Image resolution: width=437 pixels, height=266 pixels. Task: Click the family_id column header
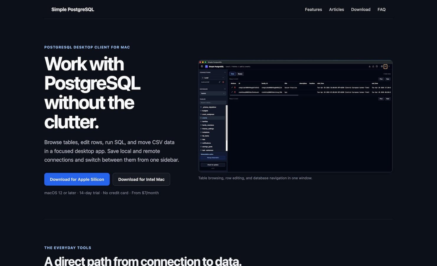[x=265, y=83]
